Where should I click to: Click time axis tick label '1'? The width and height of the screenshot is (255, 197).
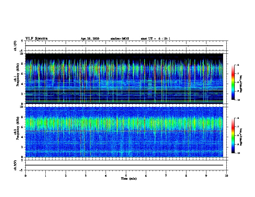pyautogui.click(x=45, y=175)
